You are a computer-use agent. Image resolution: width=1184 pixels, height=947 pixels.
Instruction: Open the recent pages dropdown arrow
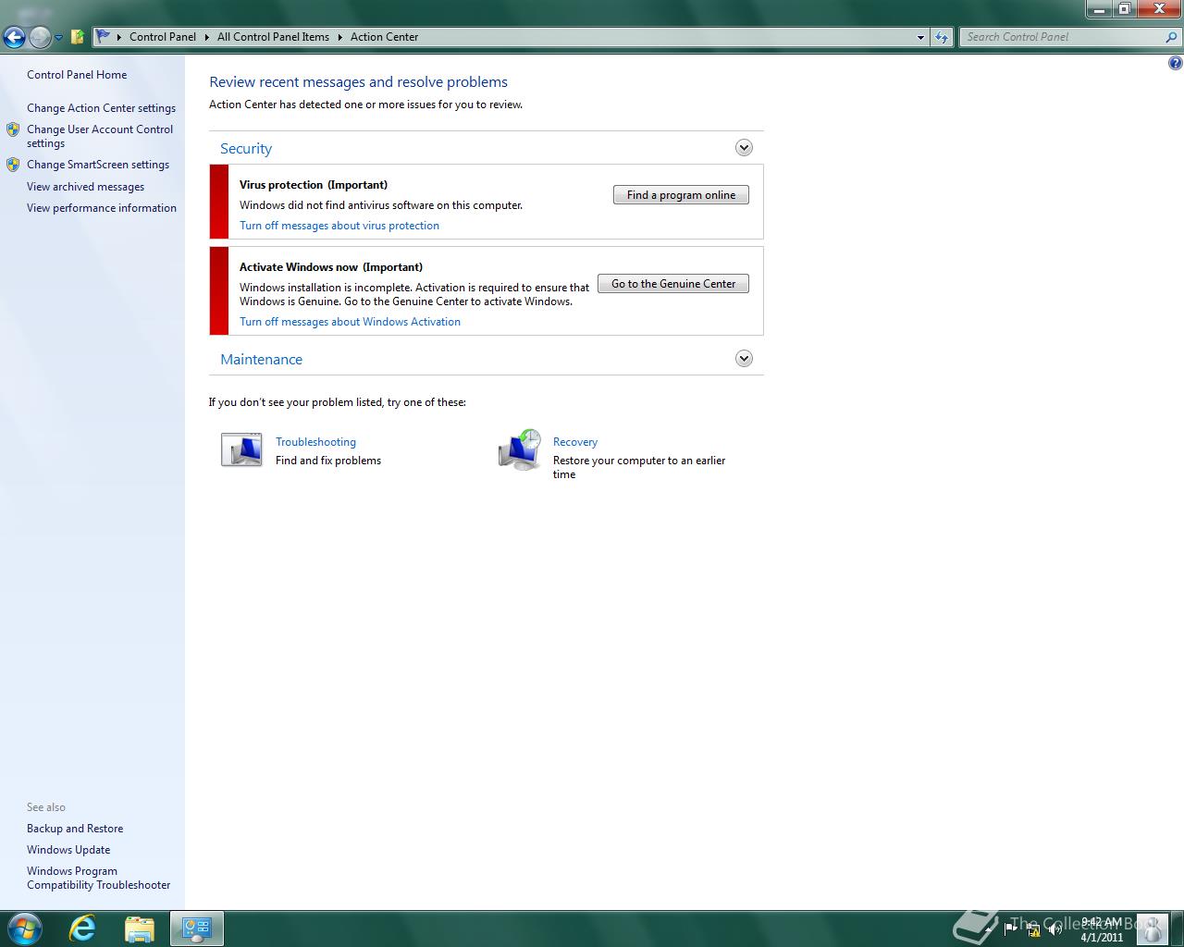[x=58, y=38]
